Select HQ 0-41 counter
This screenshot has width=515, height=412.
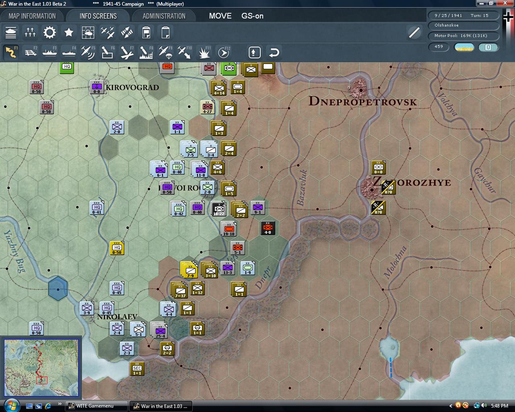click(x=97, y=208)
